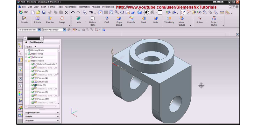Open the File menu
The height and width of the screenshot is (125, 262).
pyautogui.click(x=24, y=7)
